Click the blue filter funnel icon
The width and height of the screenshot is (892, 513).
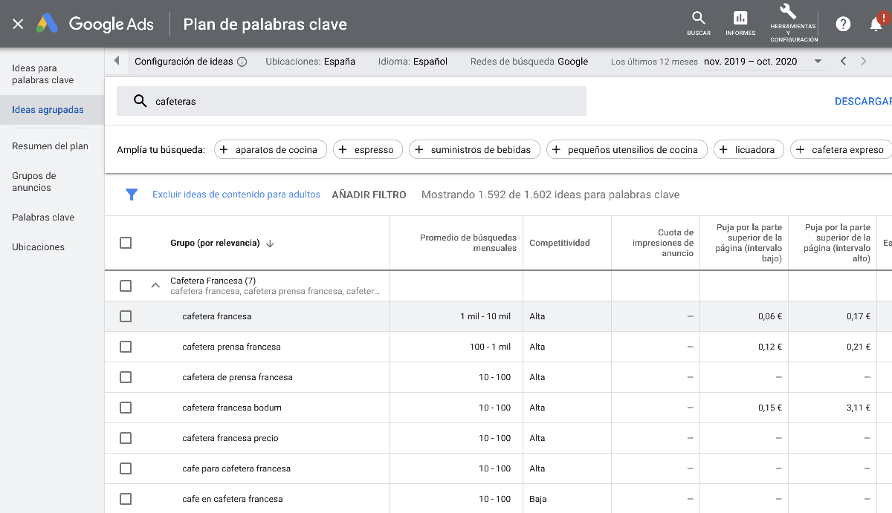pos(132,195)
